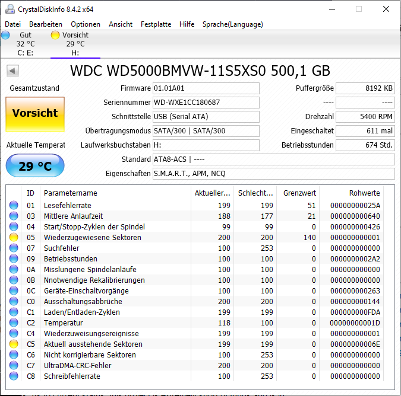Click the yellow health orb for disk H:
401x396 pixels.
point(55,35)
